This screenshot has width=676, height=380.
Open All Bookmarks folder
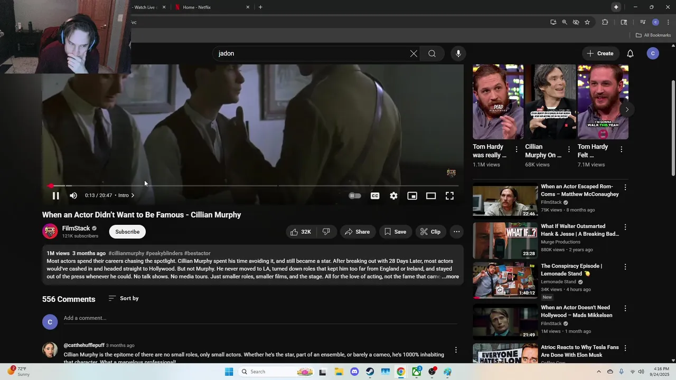653,35
